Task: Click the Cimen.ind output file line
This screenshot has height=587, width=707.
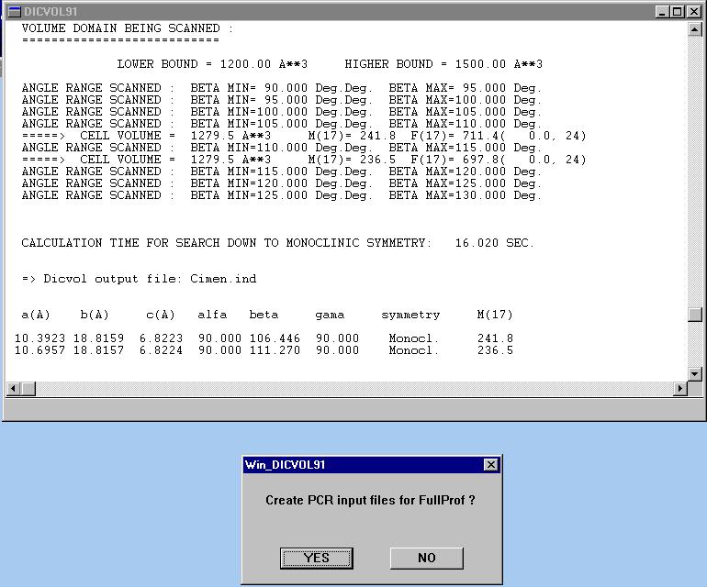Action: click(139, 279)
